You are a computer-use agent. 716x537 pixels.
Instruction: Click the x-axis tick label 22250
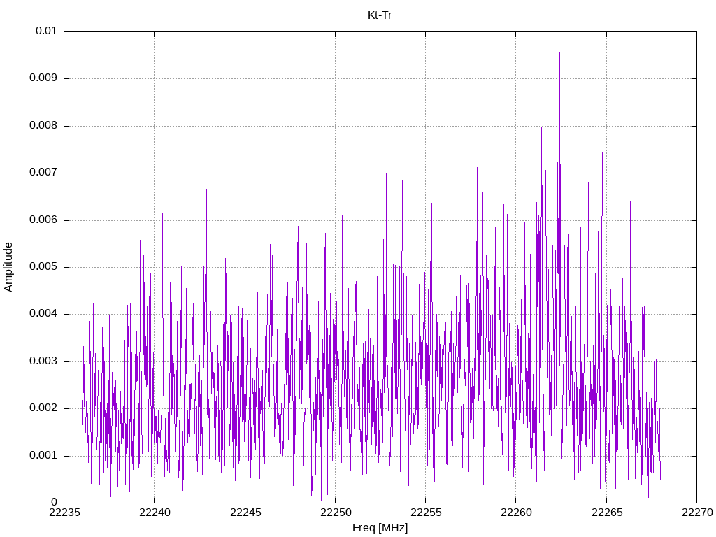336,513
